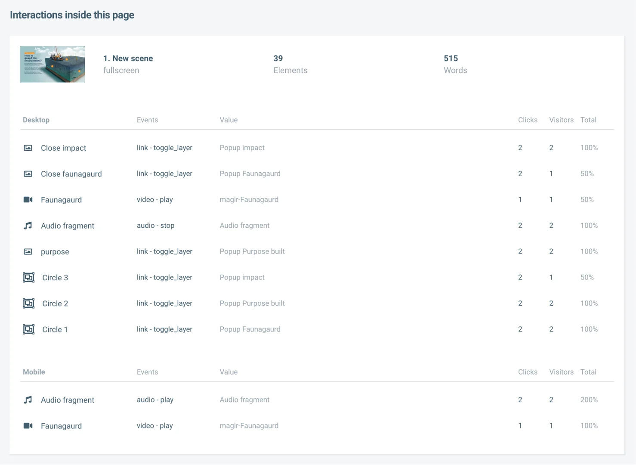Click the image icon beside Close impact
636x465 pixels.
click(28, 148)
